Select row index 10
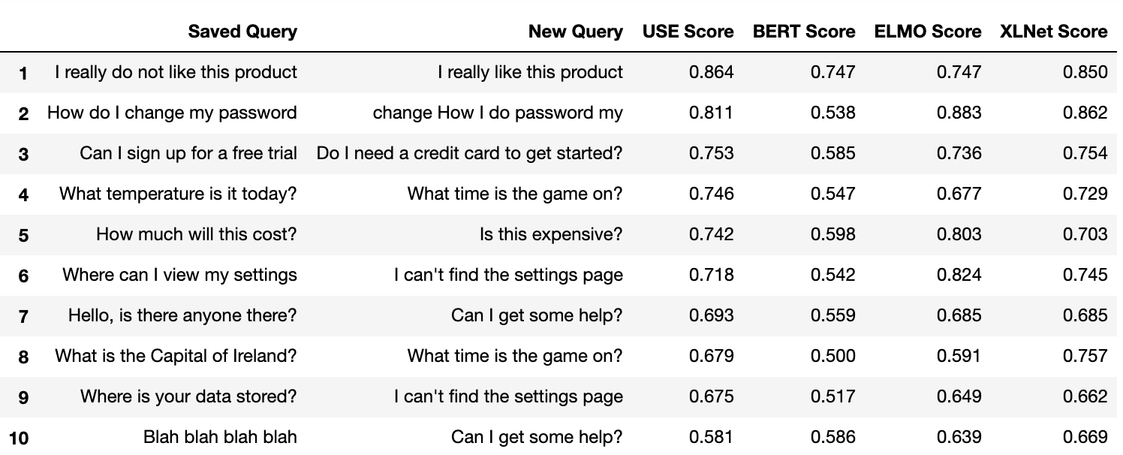 [x=19, y=437]
